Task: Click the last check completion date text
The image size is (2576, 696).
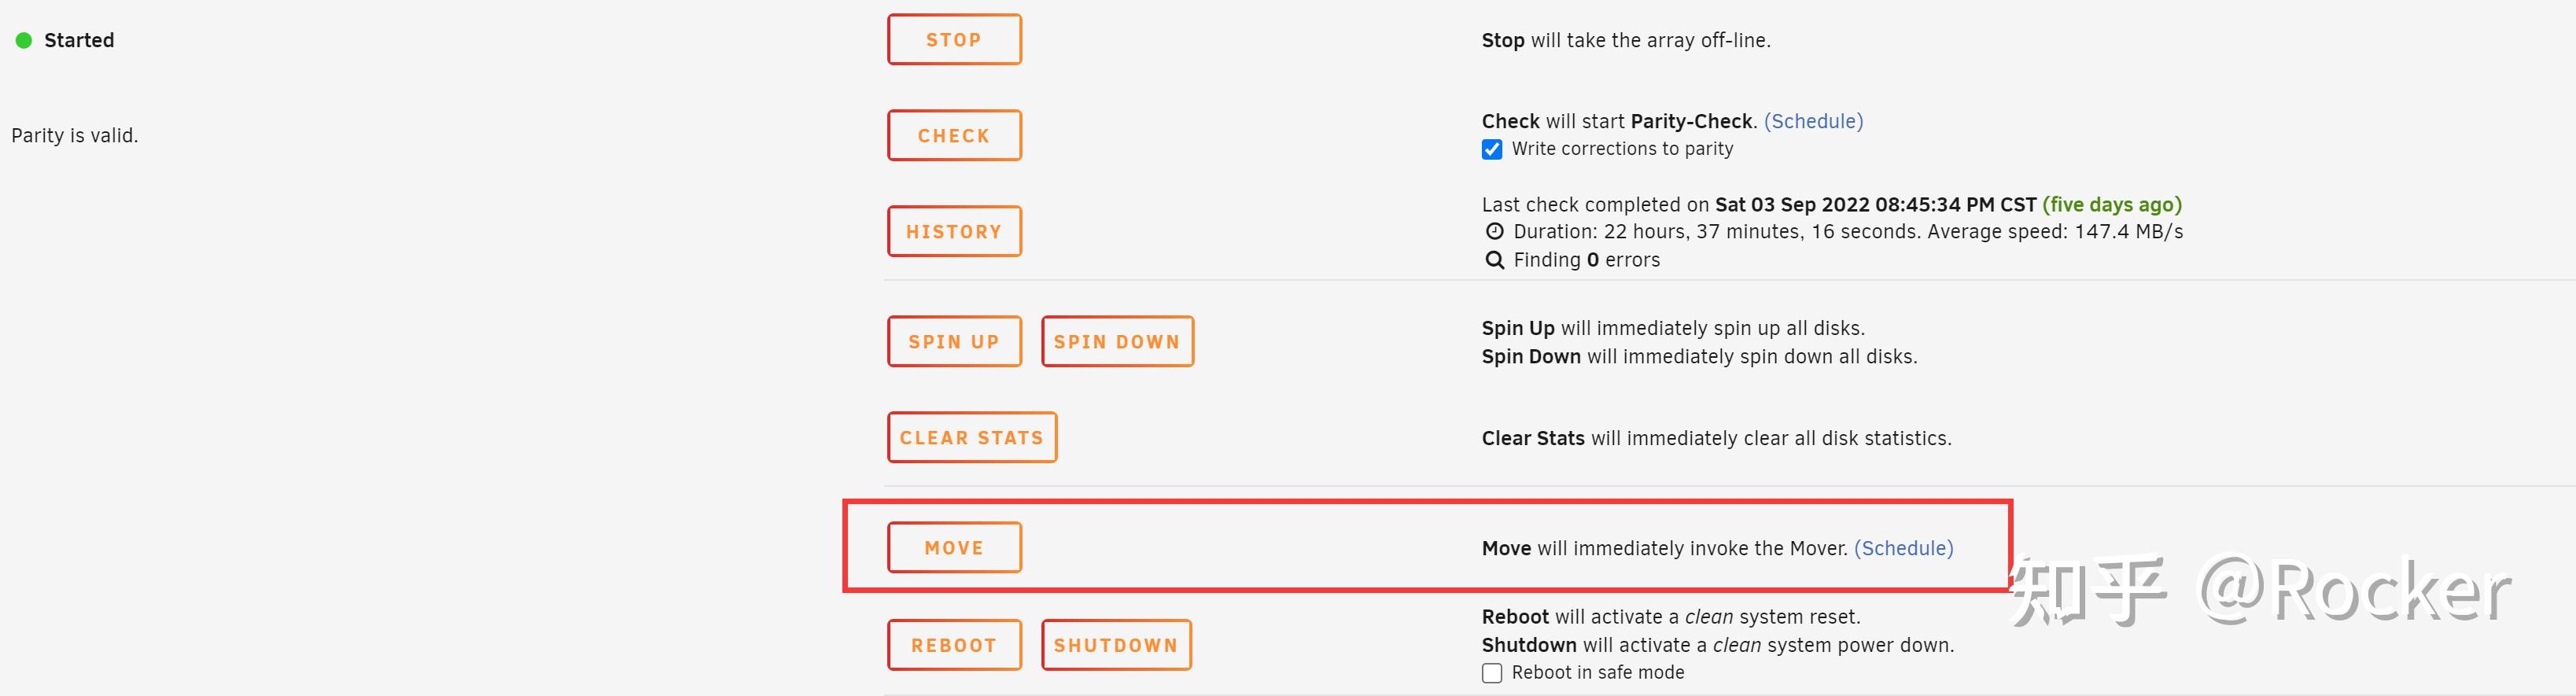Action: click(x=1875, y=204)
